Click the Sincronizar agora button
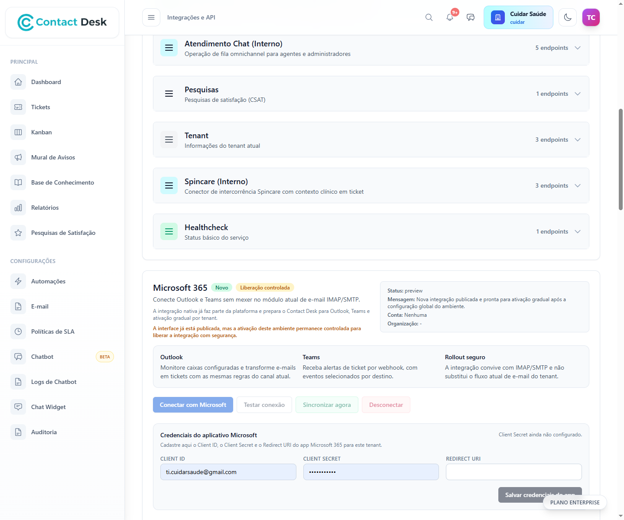The image size is (624, 520). pyautogui.click(x=327, y=405)
